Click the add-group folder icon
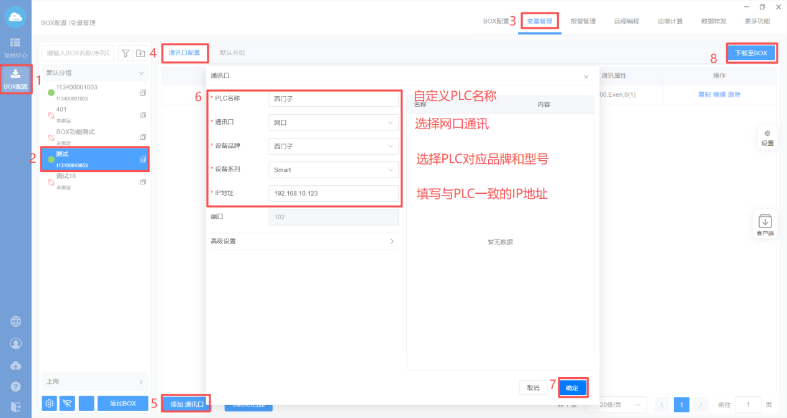787x418 pixels. [x=140, y=53]
